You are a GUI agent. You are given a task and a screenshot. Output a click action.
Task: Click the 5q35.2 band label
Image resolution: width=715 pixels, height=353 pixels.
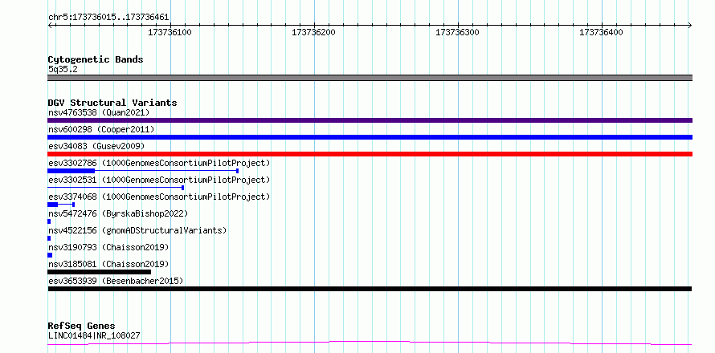click(63, 69)
